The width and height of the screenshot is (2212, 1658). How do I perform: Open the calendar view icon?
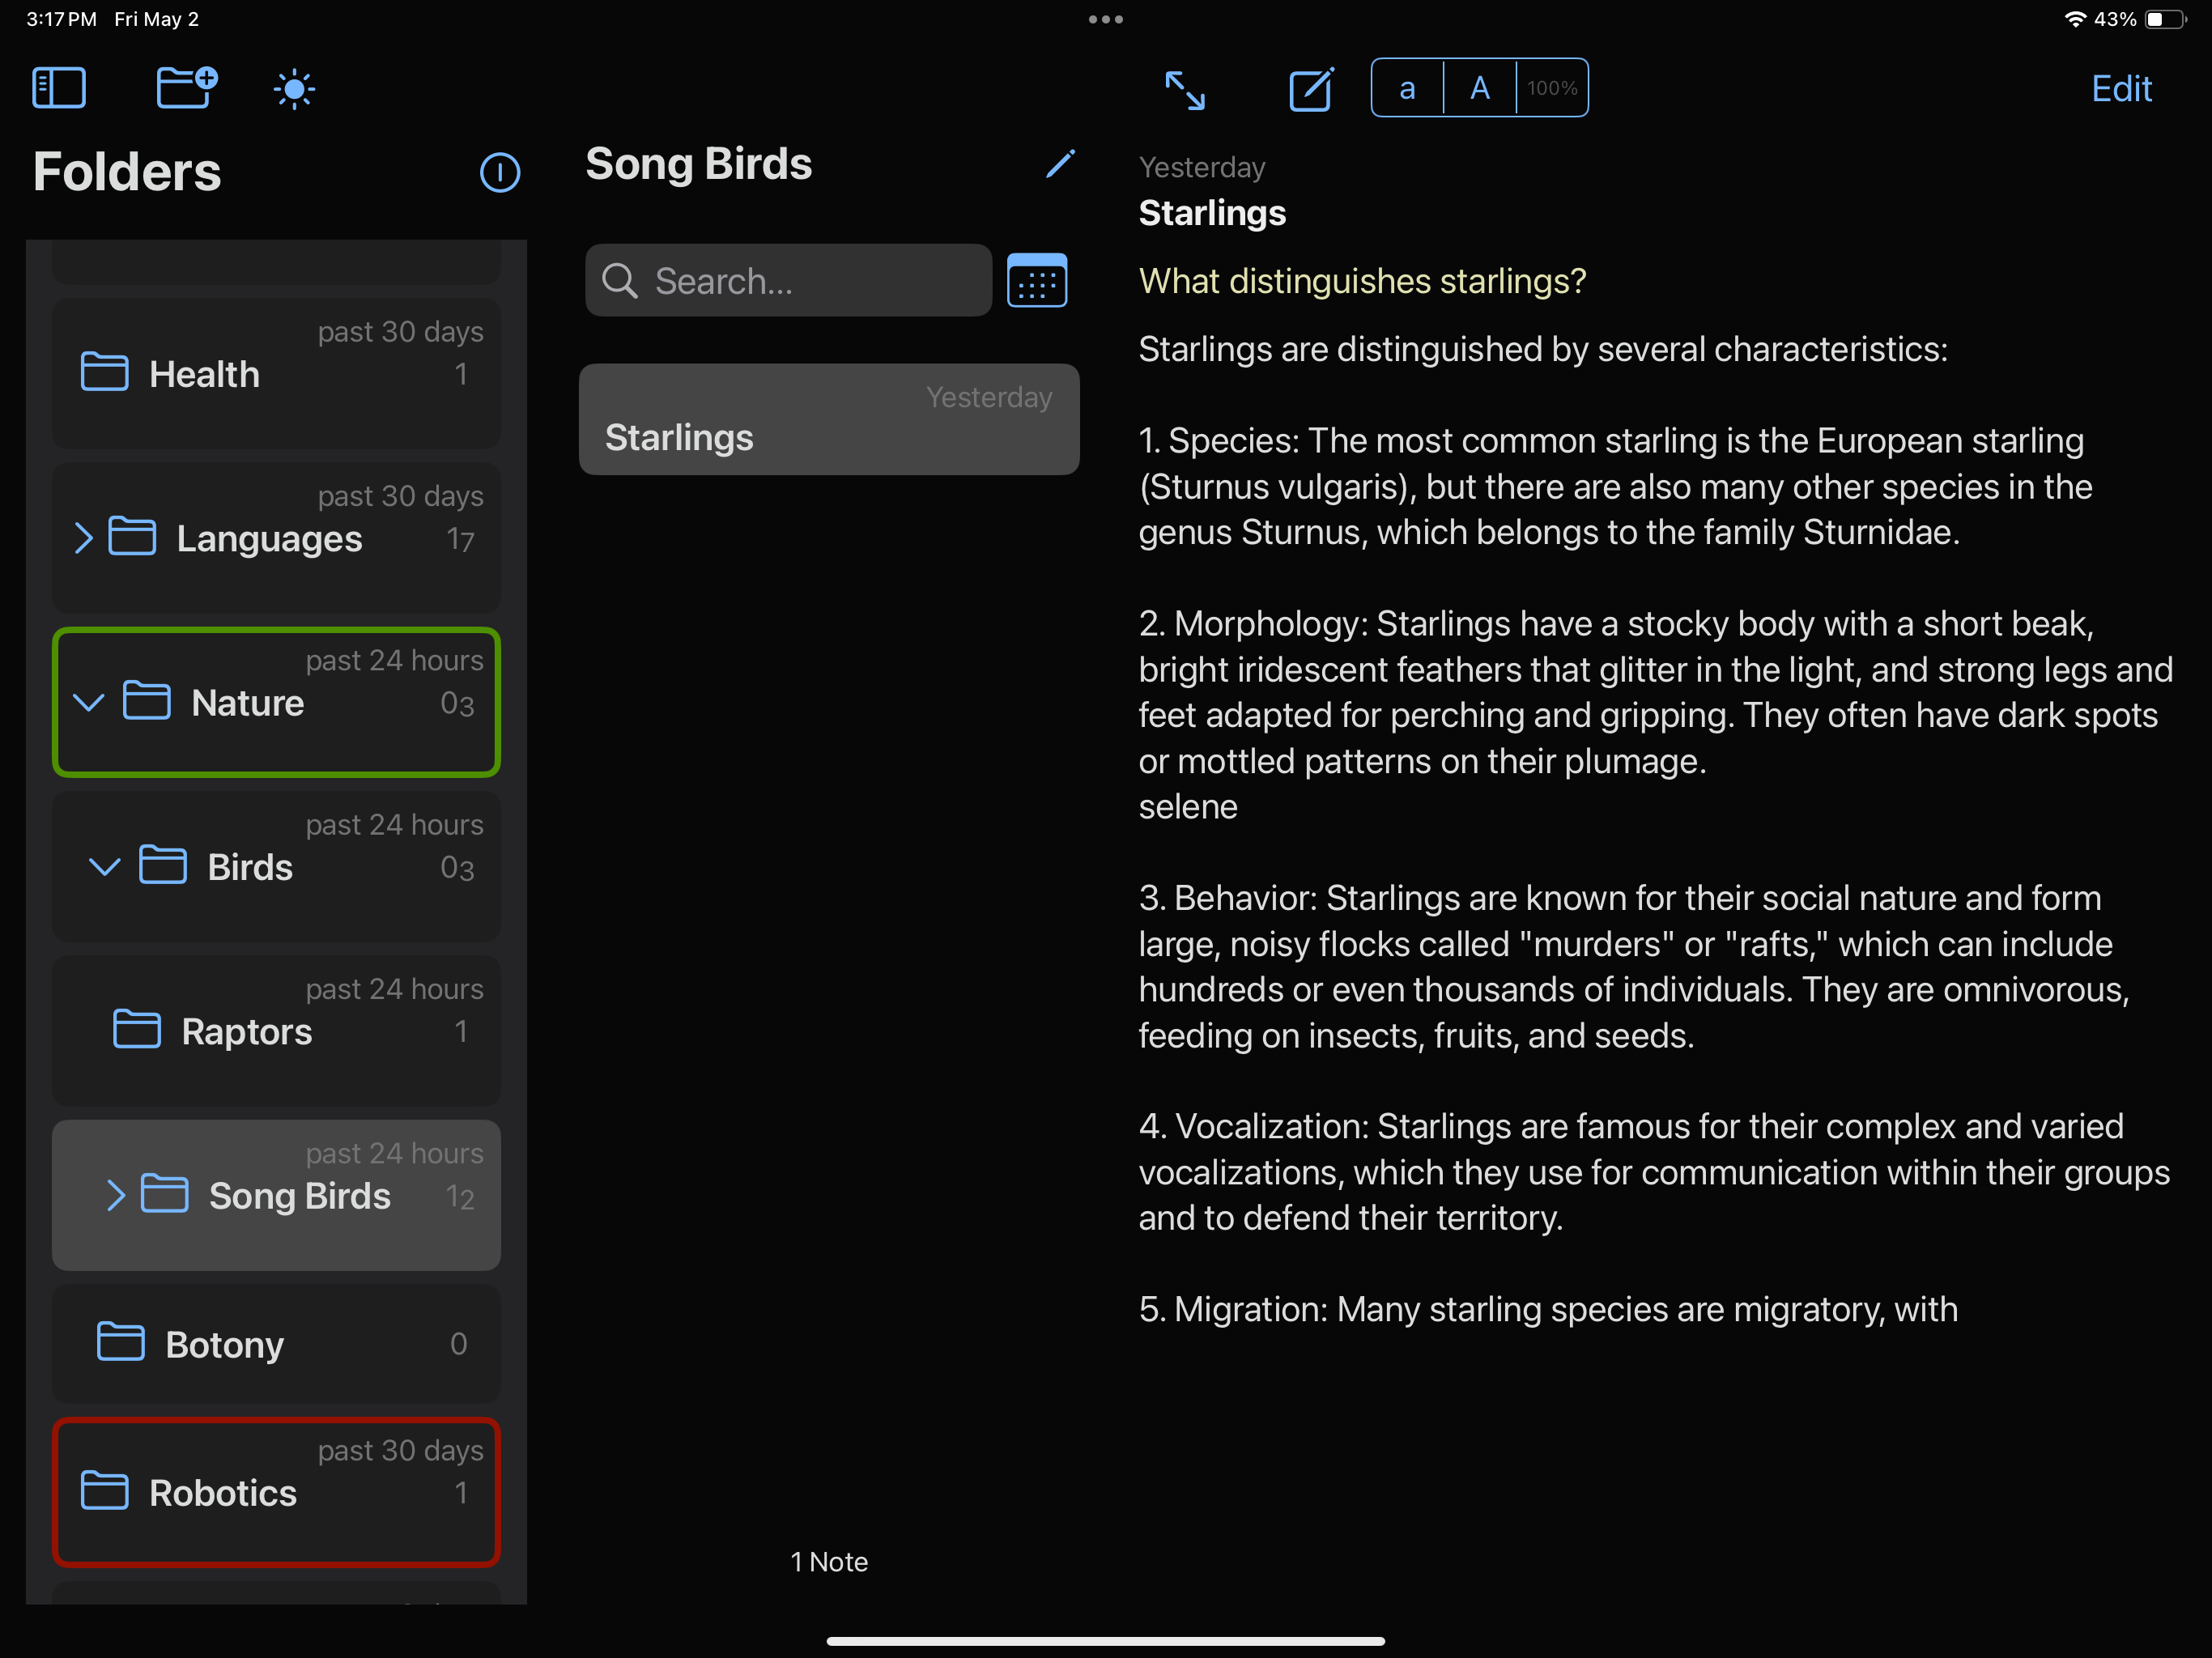click(1036, 281)
